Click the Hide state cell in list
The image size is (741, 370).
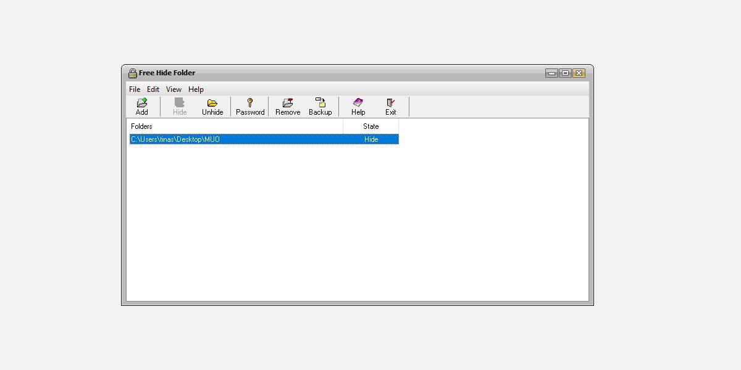(371, 139)
